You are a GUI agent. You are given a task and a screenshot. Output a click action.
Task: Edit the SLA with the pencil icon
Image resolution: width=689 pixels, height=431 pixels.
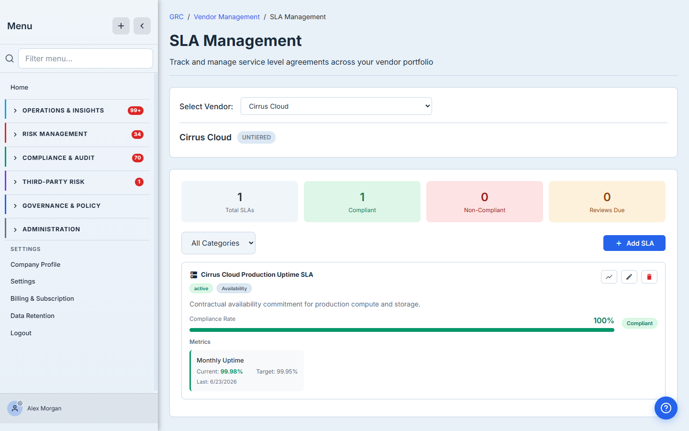[629, 277]
